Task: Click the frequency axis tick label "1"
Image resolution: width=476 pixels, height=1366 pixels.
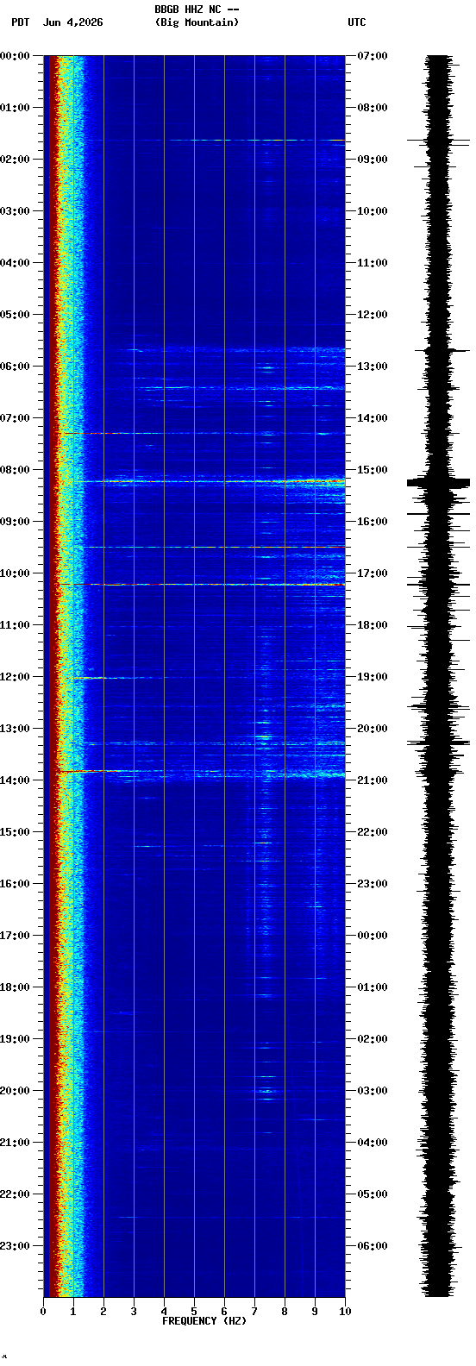Action: coord(73,1312)
